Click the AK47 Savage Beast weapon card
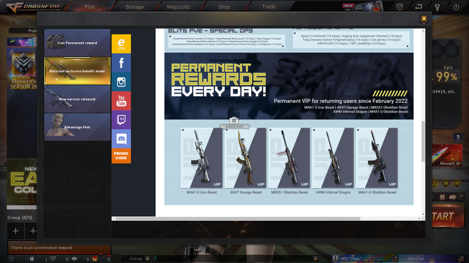The width and height of the screenshot is (469, 263). pyautogui.click(x=246, y=158)
